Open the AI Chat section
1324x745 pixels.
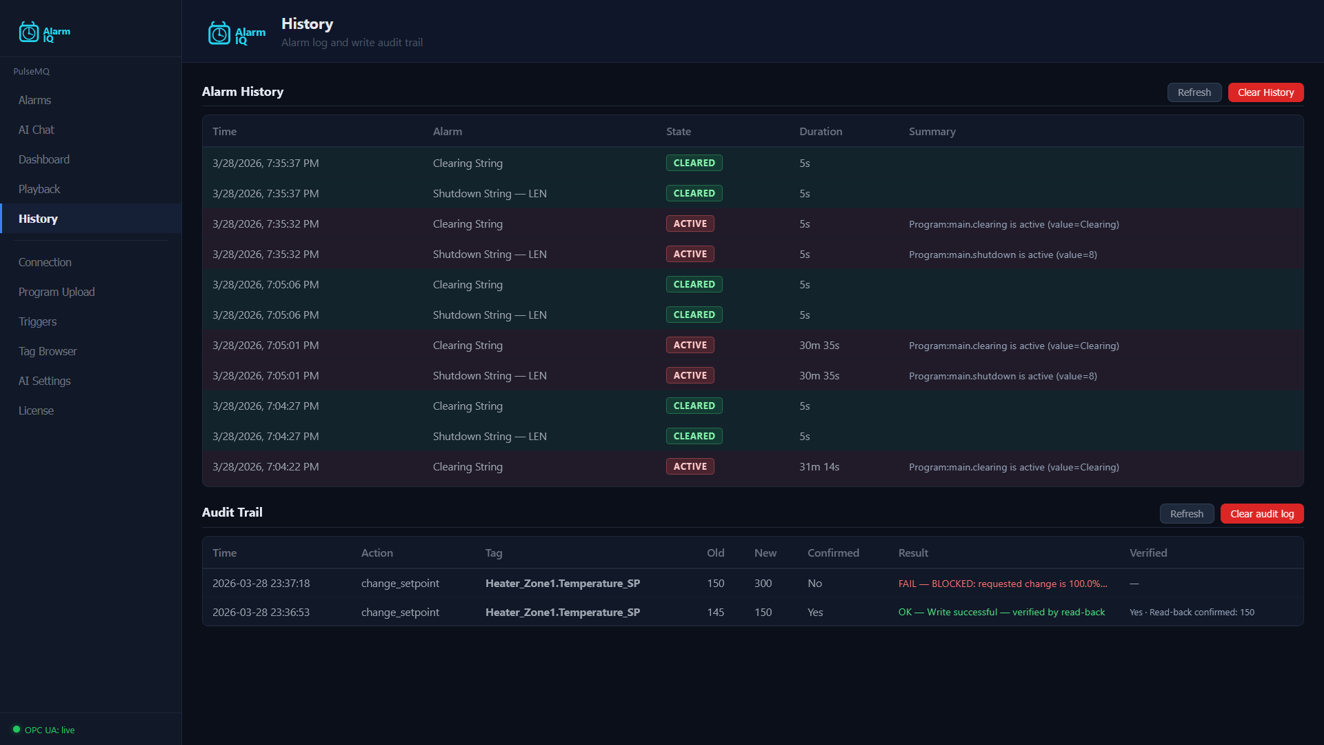(x=36, y=129)
